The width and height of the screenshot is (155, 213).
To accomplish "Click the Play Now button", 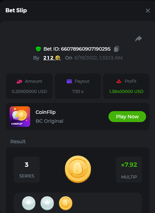I will (127, 117).
